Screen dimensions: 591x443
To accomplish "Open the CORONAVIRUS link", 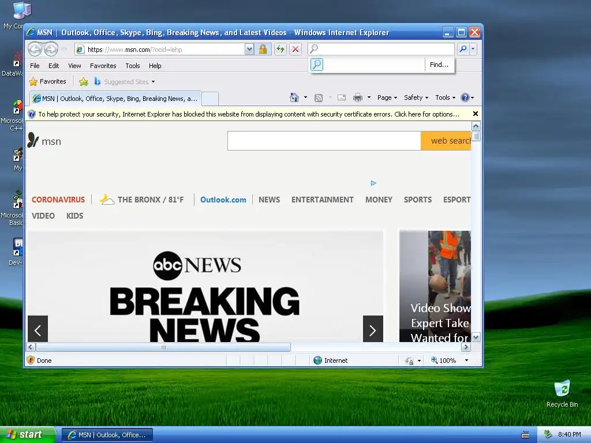I will [x=58, y=200].
